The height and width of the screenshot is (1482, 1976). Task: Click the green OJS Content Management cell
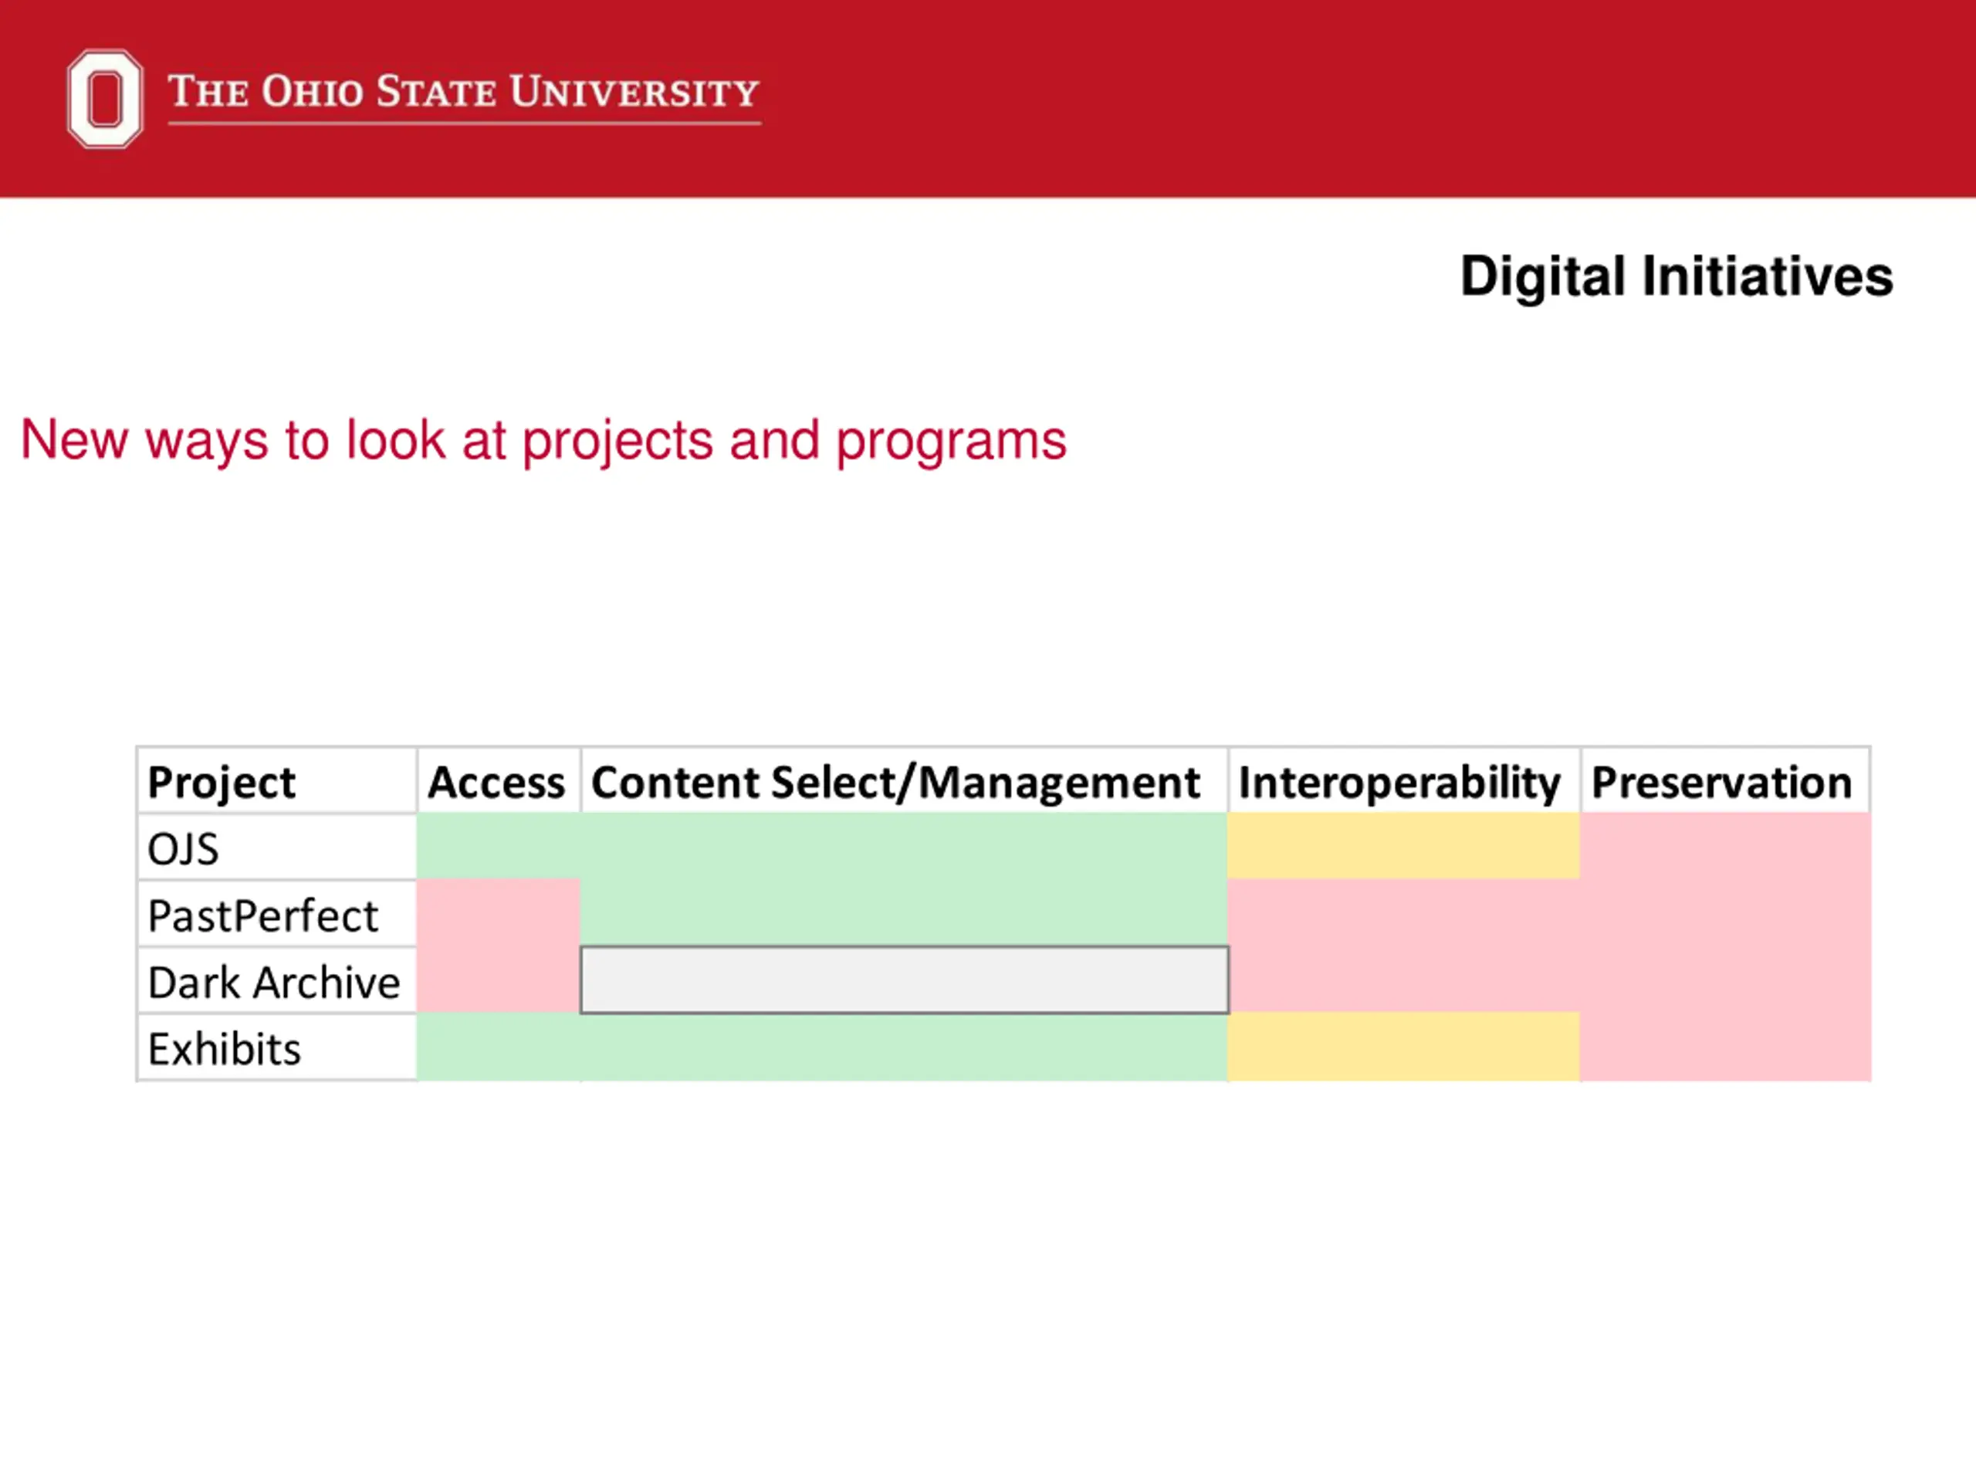point(904,846)
